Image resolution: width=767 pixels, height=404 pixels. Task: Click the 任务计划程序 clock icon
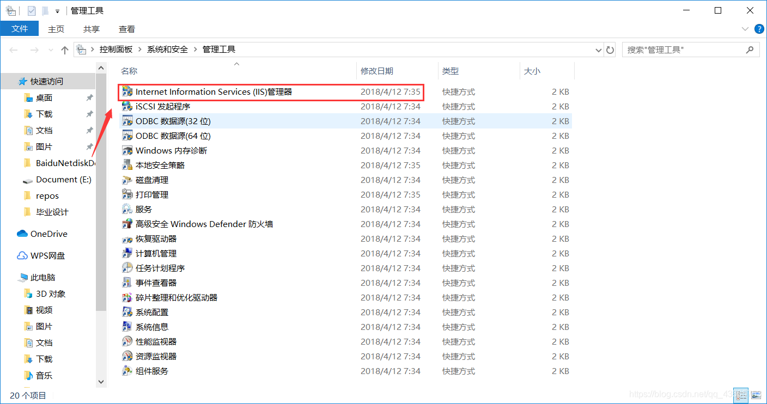[127, 268]
